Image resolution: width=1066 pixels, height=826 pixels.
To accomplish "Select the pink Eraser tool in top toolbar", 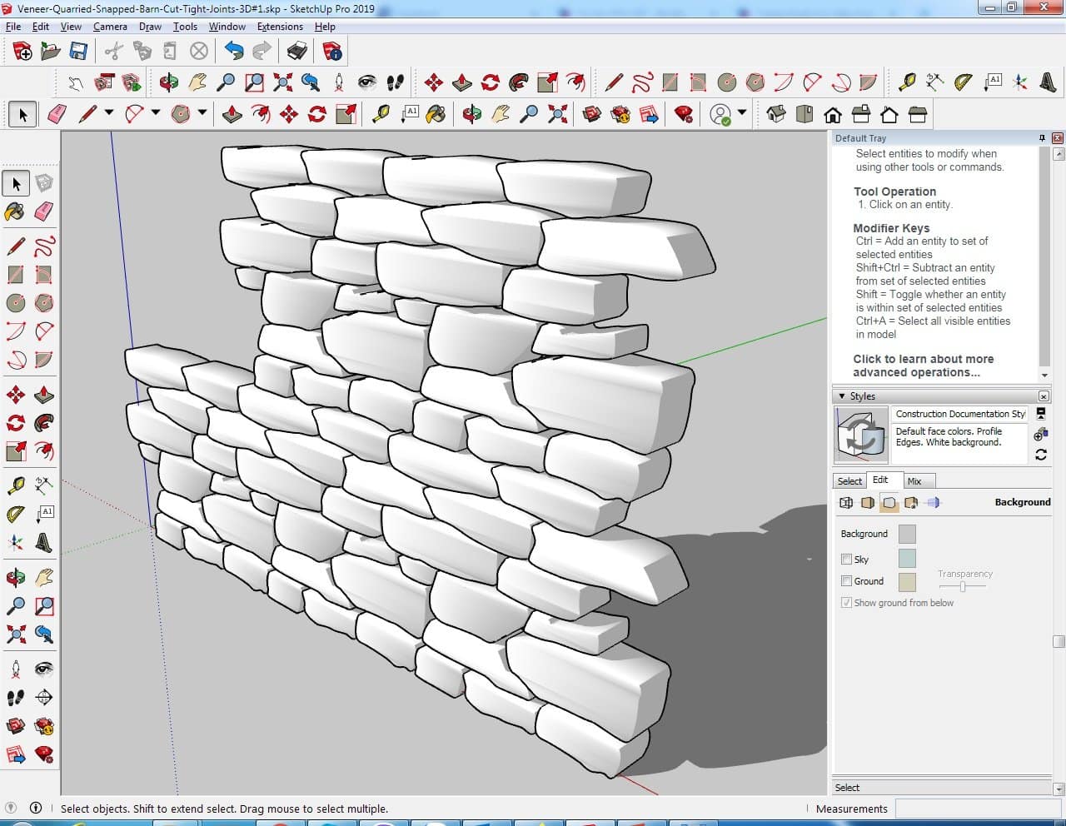I will (x=57, y=114).
